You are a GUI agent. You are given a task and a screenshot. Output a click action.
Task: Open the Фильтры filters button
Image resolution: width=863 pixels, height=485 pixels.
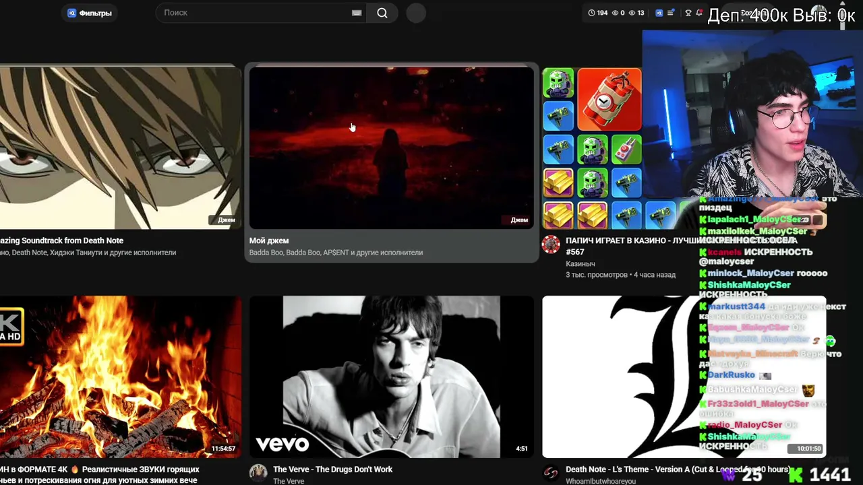[90, 13]
